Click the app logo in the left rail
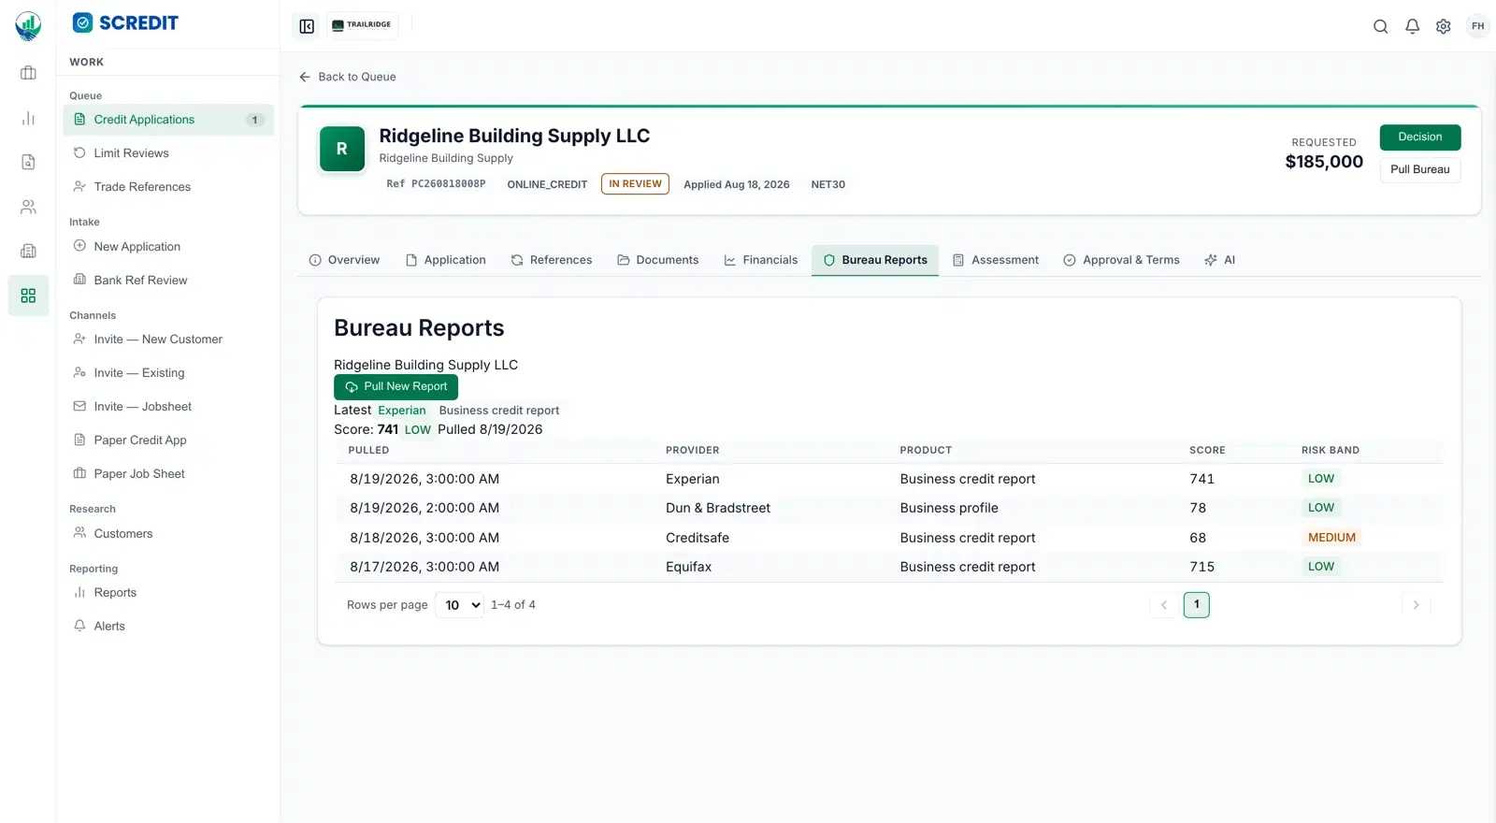This screenshot has width=1496, height=823. pos(28,25)
